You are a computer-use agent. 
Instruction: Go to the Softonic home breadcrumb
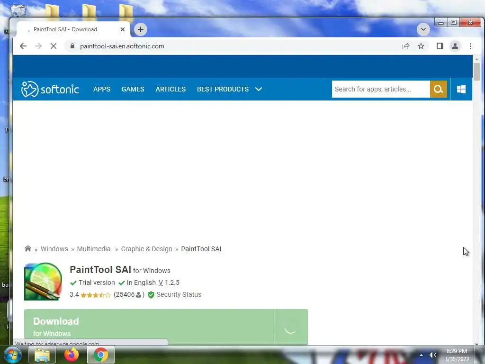28,248
